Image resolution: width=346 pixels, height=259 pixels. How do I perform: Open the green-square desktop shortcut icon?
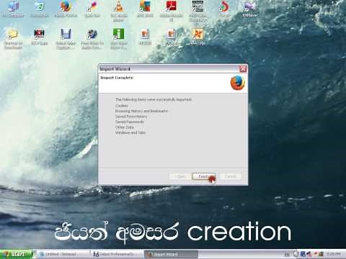(x=119, y=38)
